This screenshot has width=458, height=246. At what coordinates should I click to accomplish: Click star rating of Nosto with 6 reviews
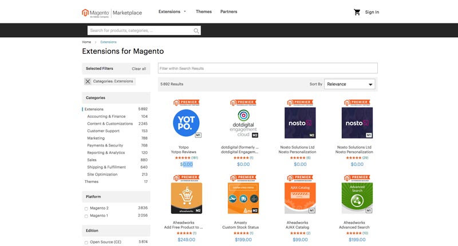pyautogui.click(x=298, y=158)
